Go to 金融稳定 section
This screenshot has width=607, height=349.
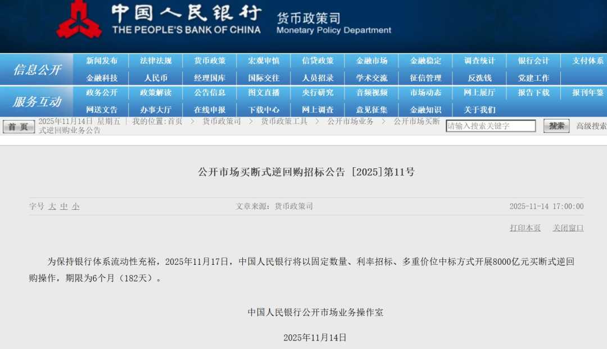tap(425, 61)
